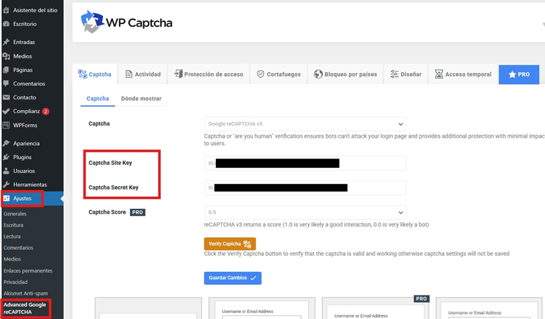Click the Complianz notification badge 2
This screenshot has height=319, width=545.
(46, 111)
